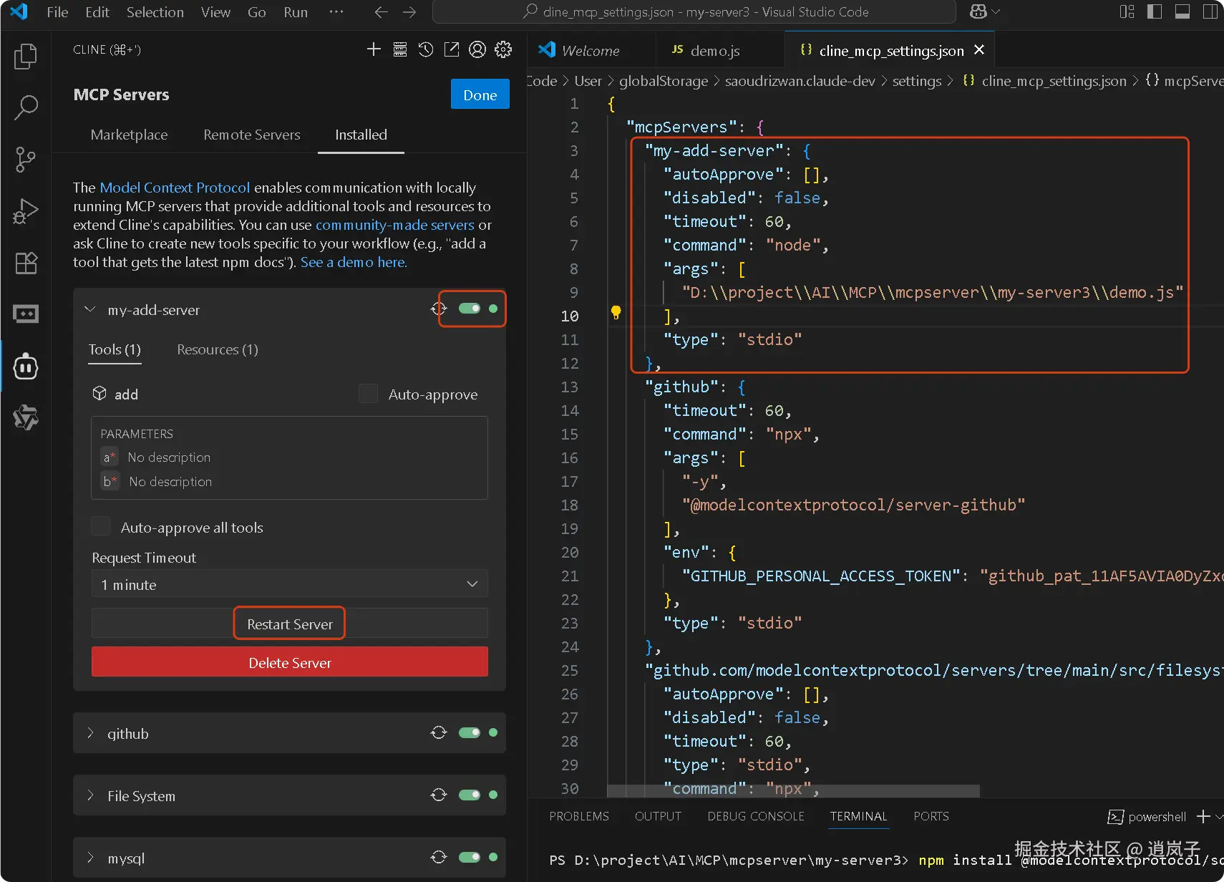Image resolution: width=1224 pixels, height=882 pixels.
Task: Click the editor horizontal scrollbar
Action: (x=793, y=791)
